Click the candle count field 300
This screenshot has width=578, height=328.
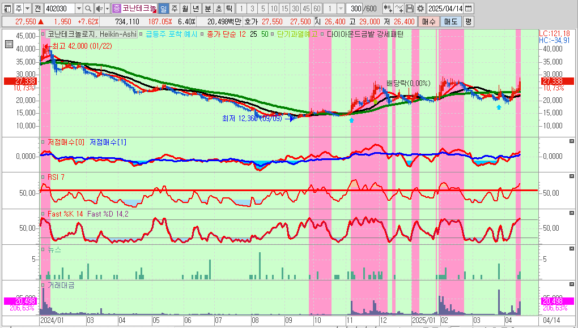pos(355,8)
